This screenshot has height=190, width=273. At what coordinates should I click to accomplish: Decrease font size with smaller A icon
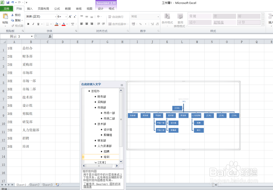pos(75,17)
